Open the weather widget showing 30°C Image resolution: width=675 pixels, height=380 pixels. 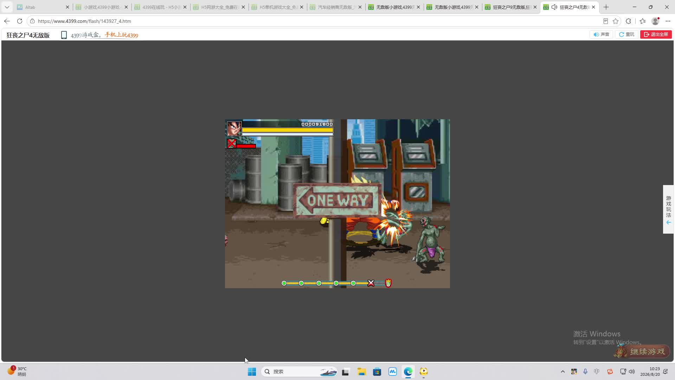17,371
